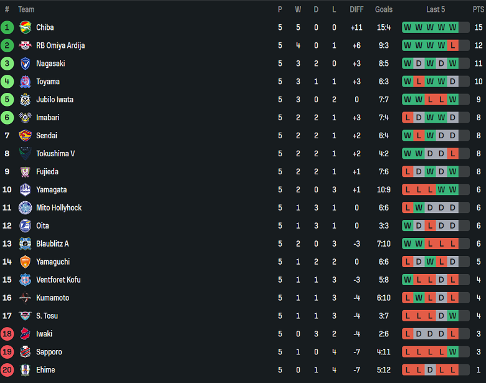Screen dimensions: 486x383
Task: Click the Yamaguchi orange shield crest
Action: coord(25,262)
